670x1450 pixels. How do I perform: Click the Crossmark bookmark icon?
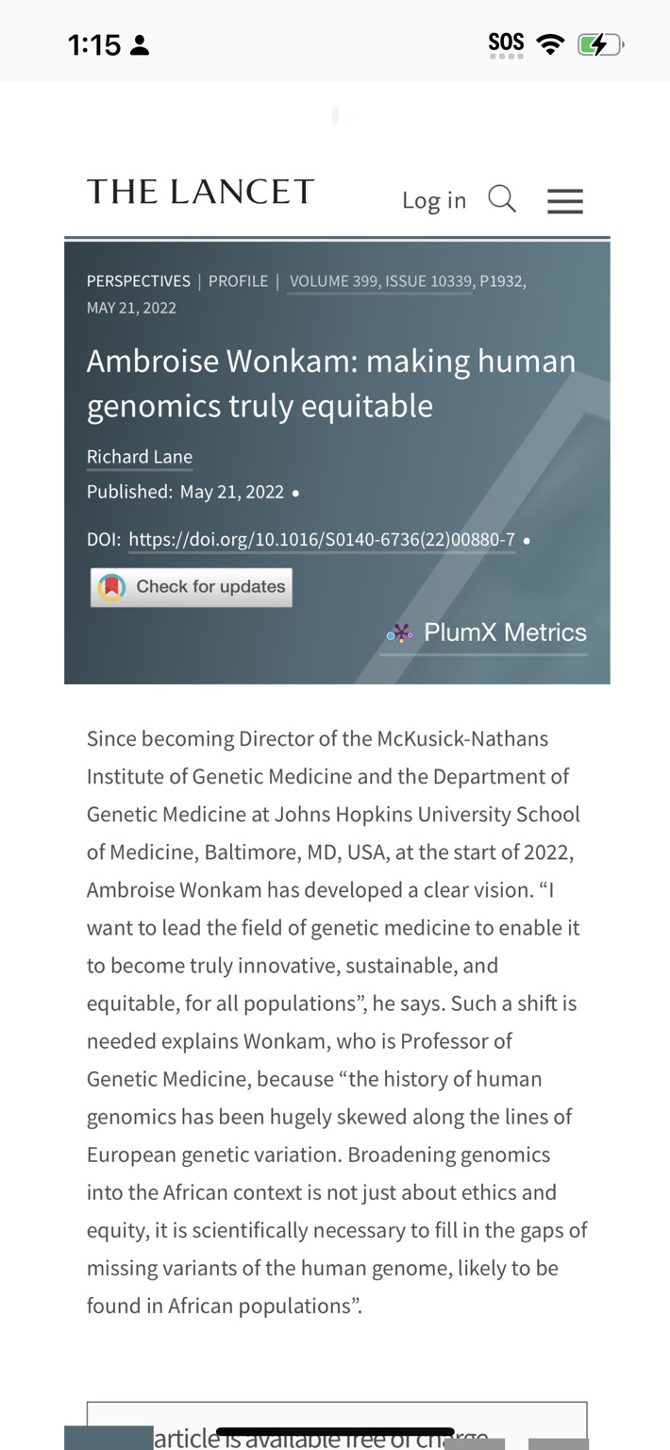[112, 587]
